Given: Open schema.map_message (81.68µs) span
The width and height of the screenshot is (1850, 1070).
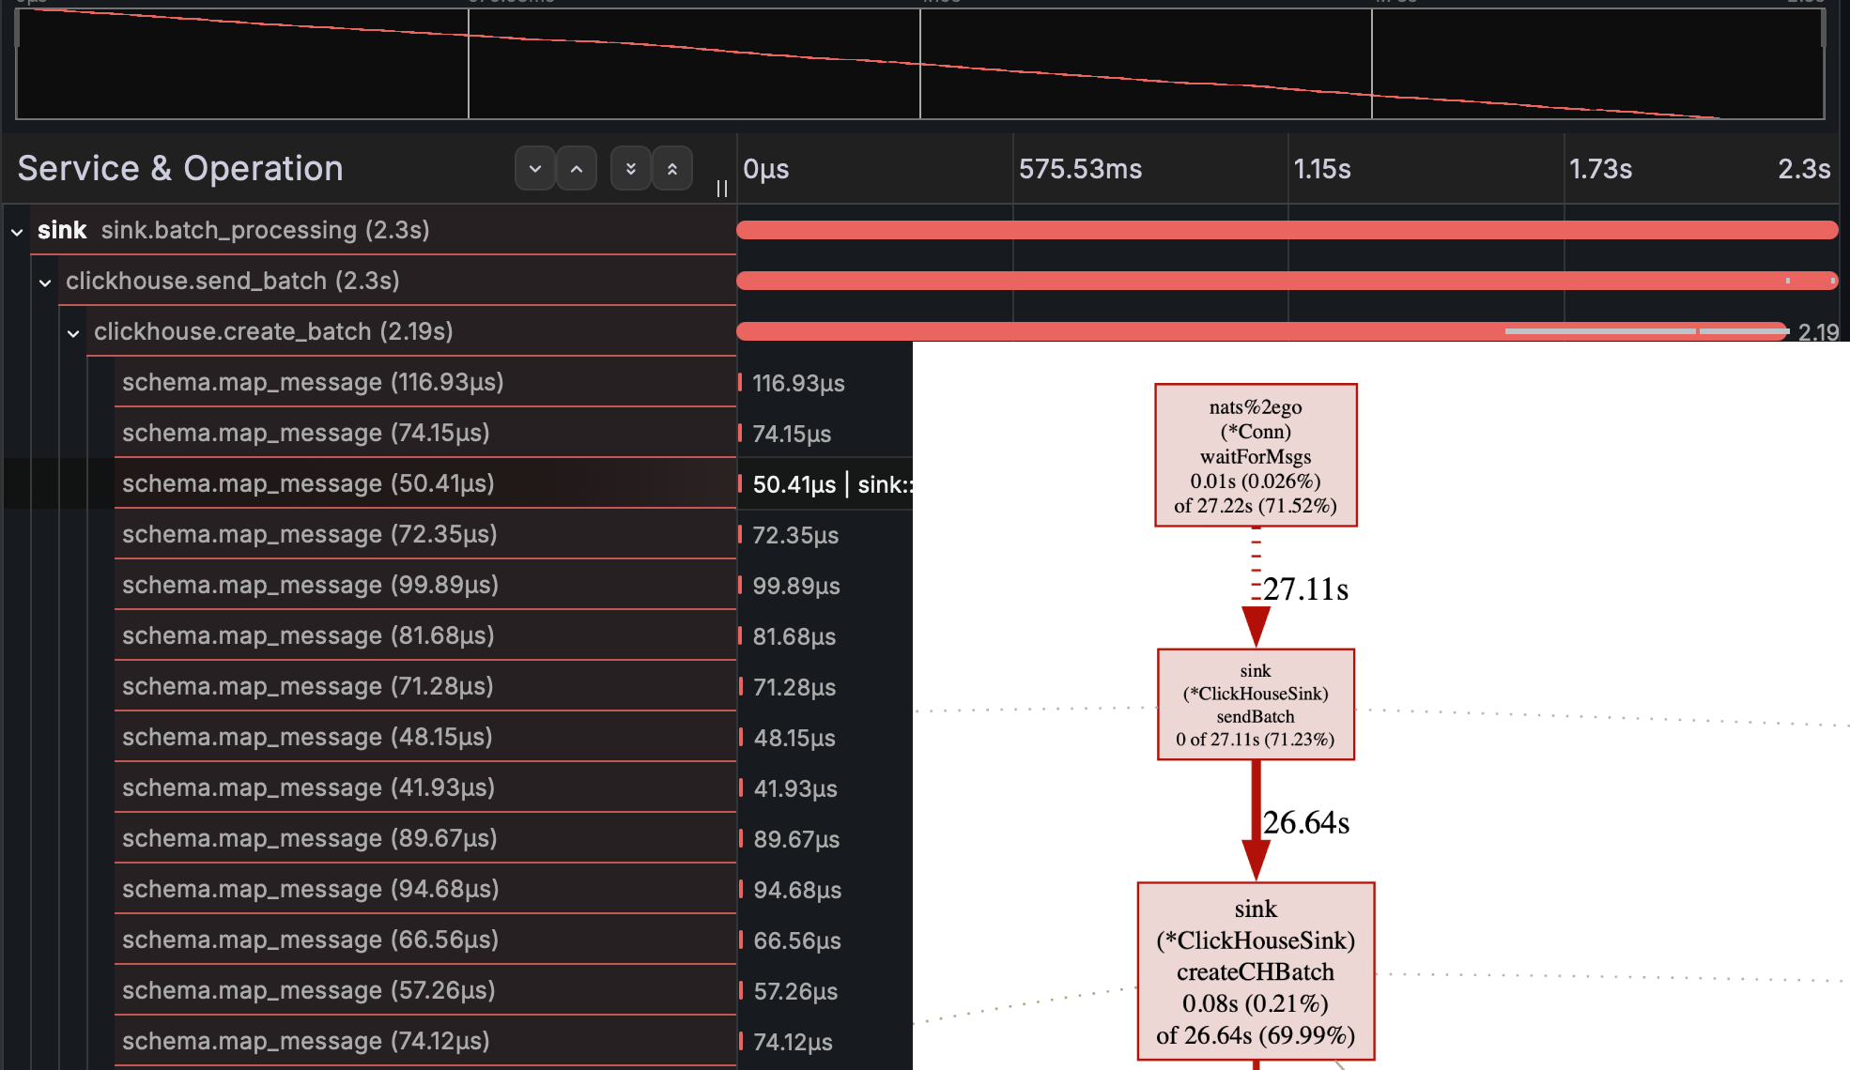Looking at the screenshot, I should tap(425, 635).
